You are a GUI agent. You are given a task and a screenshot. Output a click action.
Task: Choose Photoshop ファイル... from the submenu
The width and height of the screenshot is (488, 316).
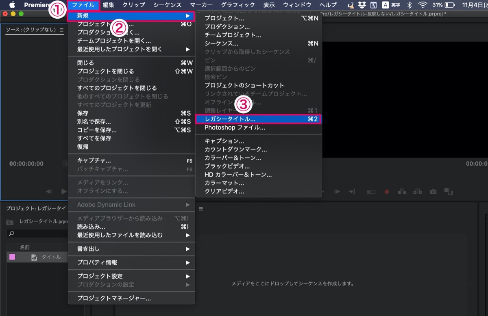(x=258, y=128)
